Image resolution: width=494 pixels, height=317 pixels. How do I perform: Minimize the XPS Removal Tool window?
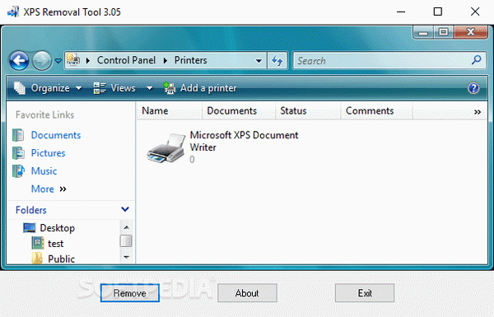coord(401,12)
